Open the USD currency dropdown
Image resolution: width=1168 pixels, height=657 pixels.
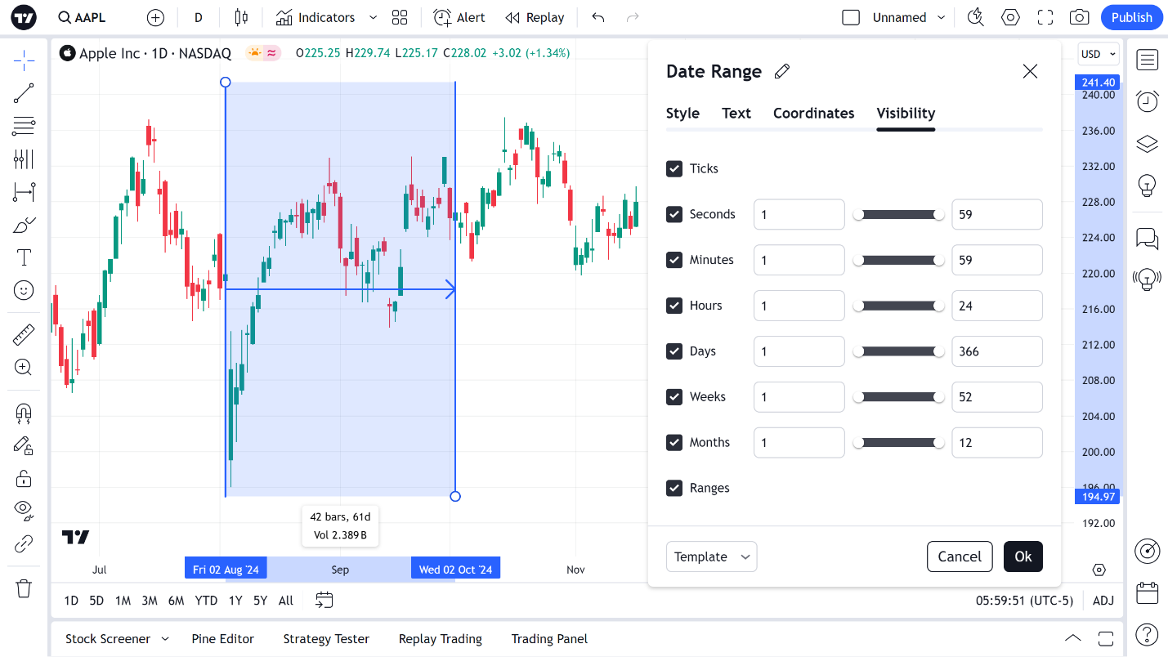(1099, 55)
